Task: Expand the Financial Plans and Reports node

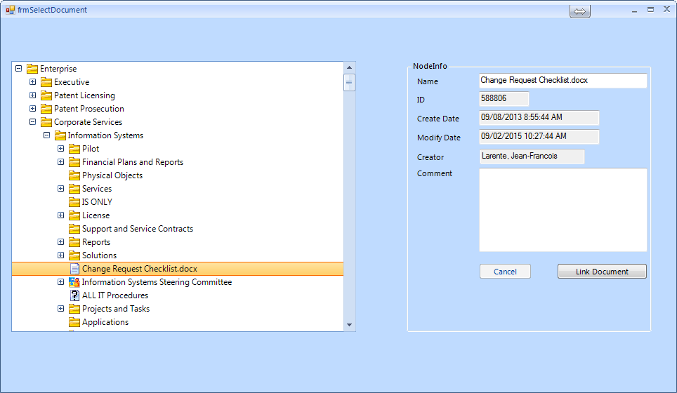Action: click(61, 162)
